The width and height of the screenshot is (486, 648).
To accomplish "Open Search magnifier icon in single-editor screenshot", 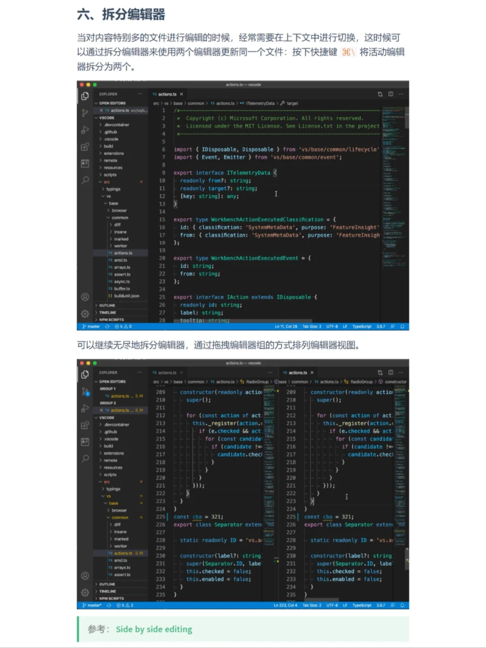I will point(85,180).
